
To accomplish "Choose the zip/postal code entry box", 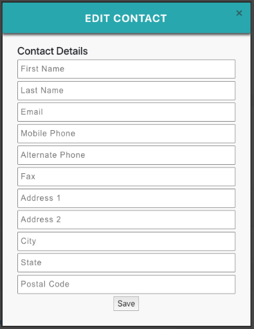I will [126, 285].
